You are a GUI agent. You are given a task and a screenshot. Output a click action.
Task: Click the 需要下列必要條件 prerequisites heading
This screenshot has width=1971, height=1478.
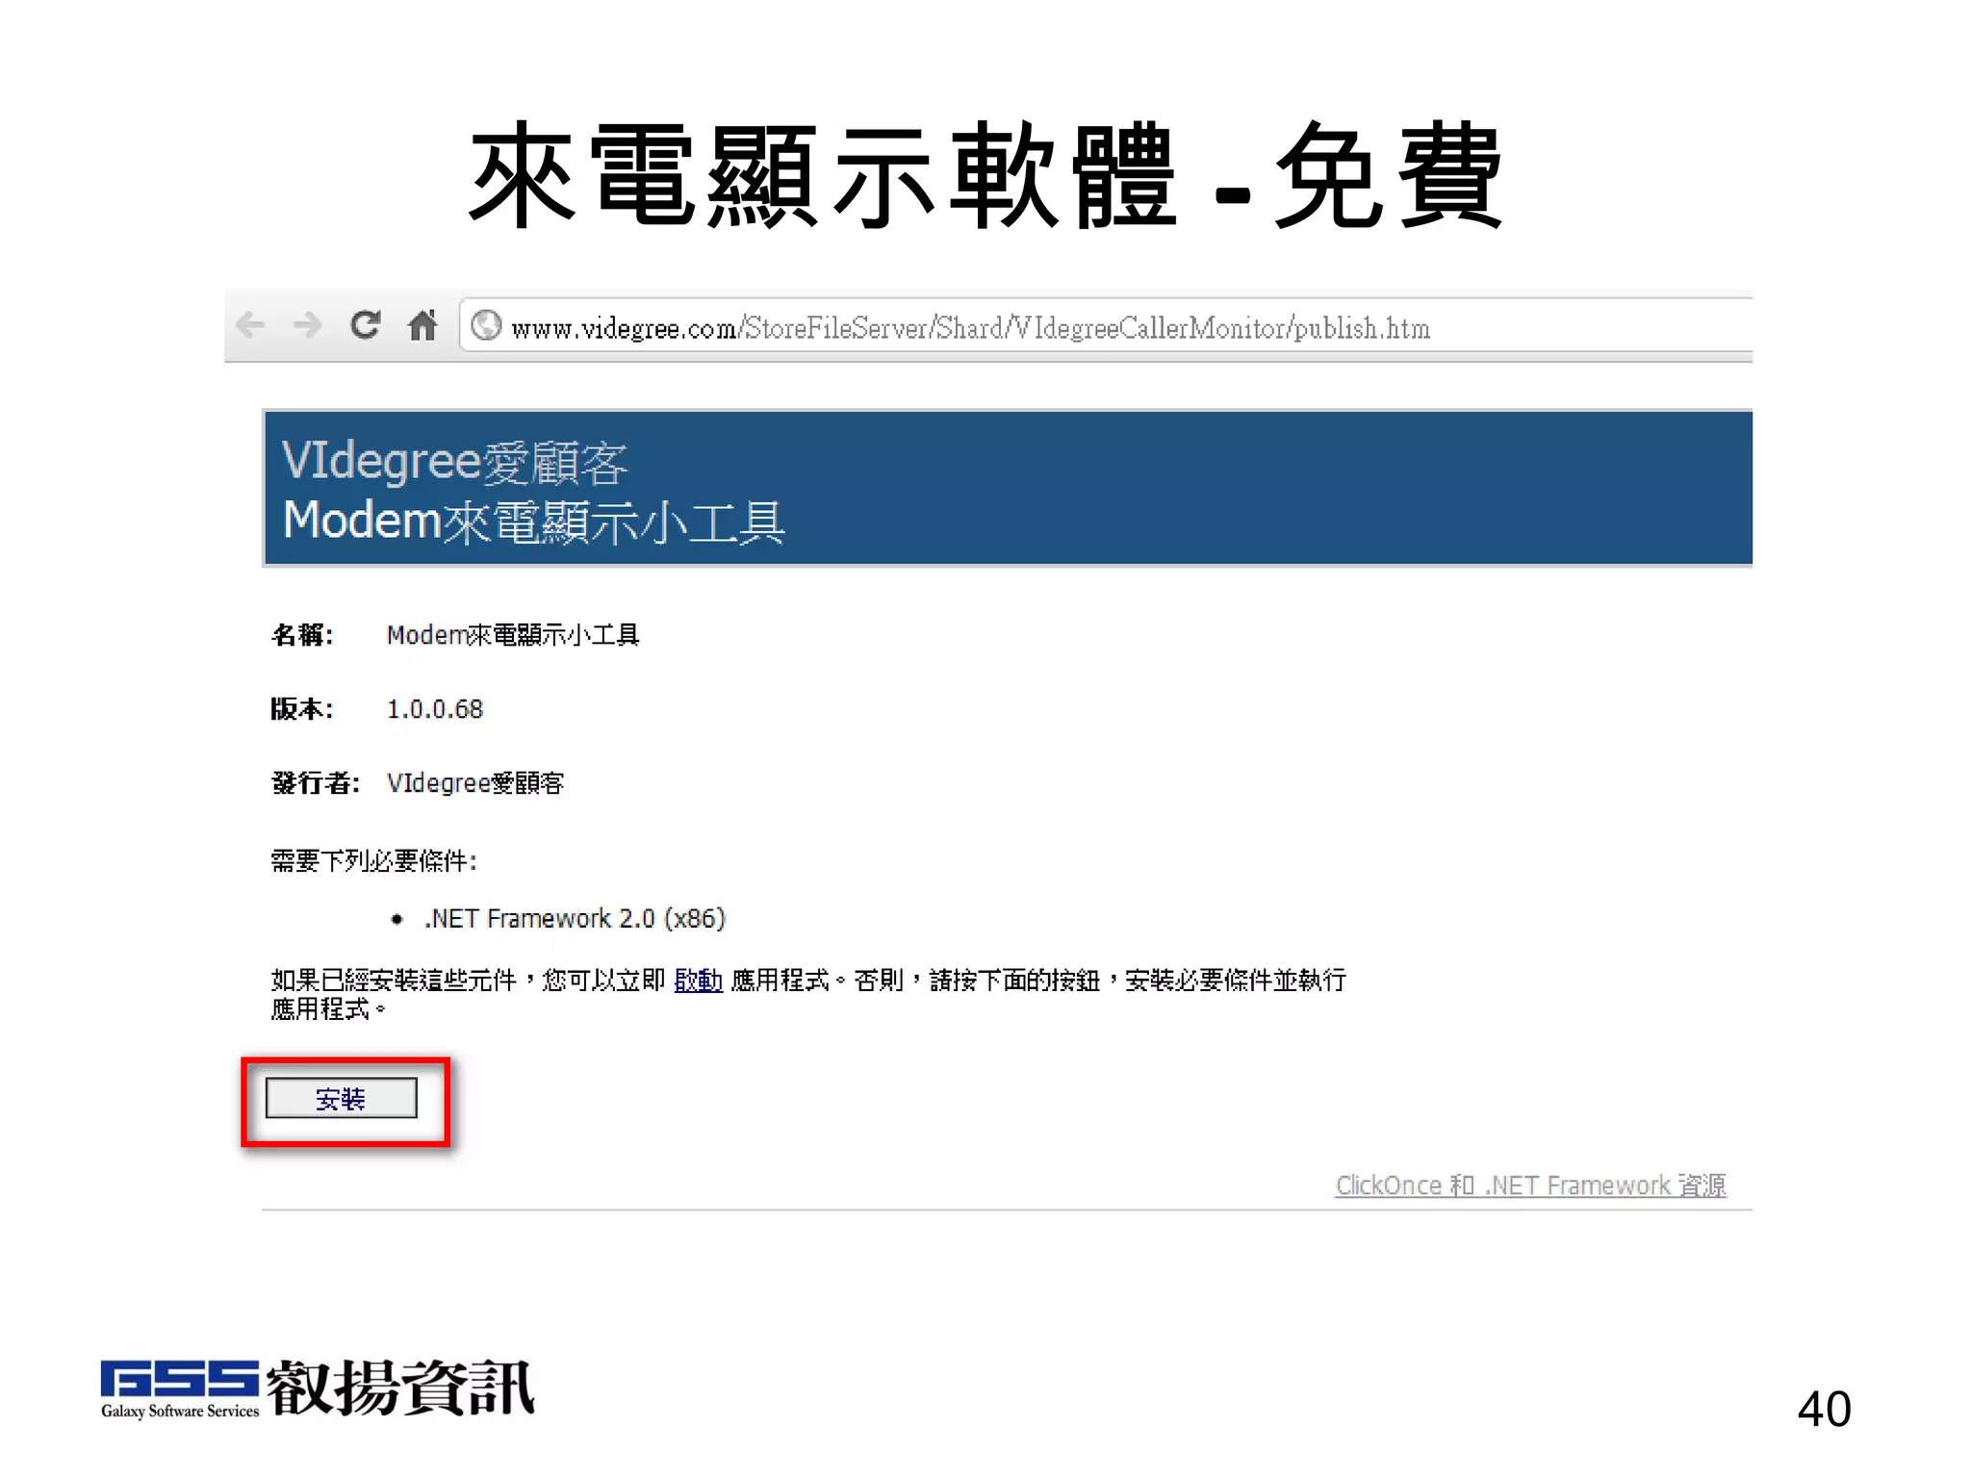tap(373, 860)
